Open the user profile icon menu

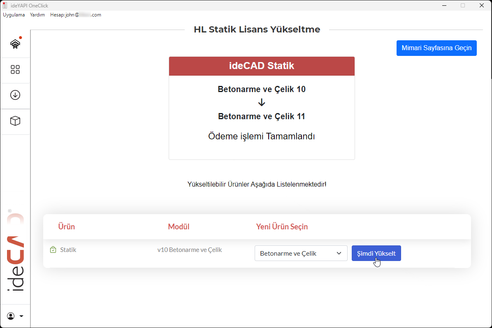[x=15, y=316]
